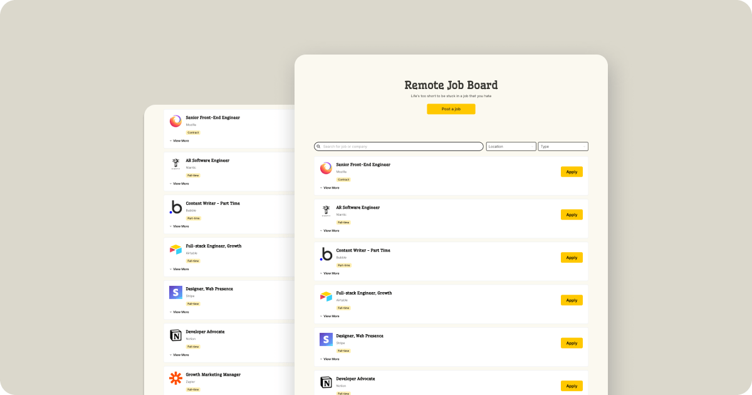
Task: Select the Content Writer - Part Time title, front window
Action: (x=363, y=250)
